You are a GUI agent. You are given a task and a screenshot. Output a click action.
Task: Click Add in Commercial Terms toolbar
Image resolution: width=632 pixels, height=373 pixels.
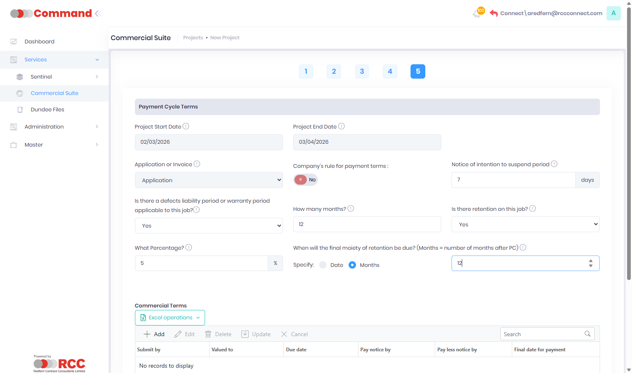click(x=154, y=334)
